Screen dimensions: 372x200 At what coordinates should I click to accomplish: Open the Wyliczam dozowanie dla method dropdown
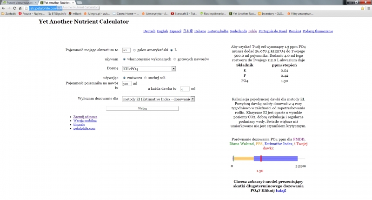pos(159,99)
